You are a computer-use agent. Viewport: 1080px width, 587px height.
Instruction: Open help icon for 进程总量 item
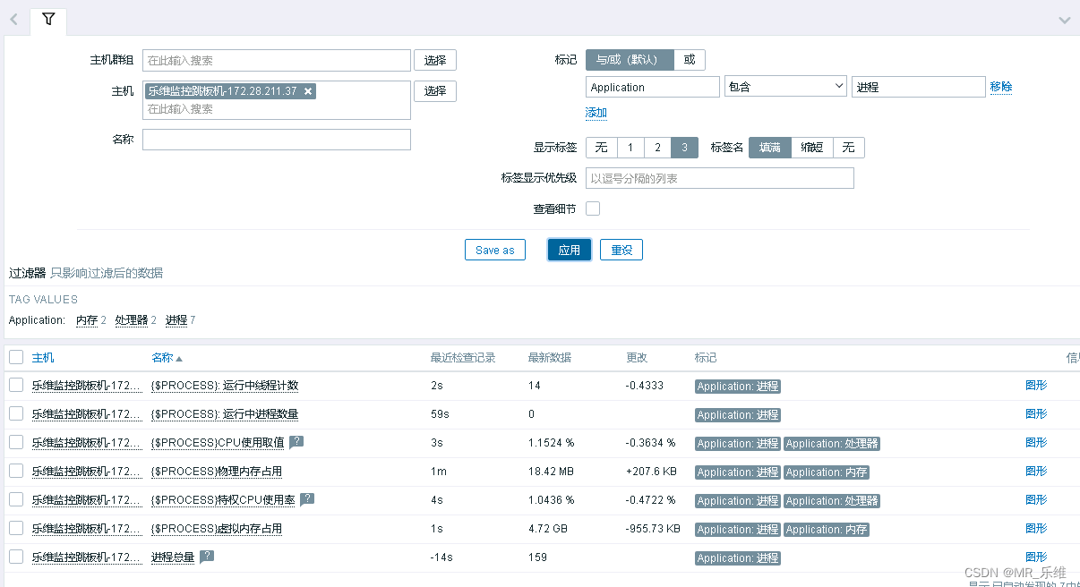click(x=207, y=557)
